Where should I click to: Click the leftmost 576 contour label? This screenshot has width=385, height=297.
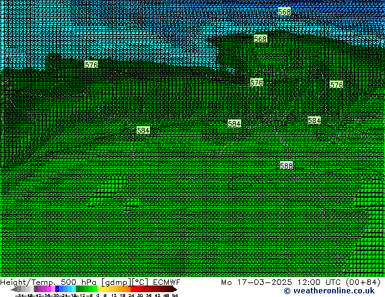[x=91, y=65]
